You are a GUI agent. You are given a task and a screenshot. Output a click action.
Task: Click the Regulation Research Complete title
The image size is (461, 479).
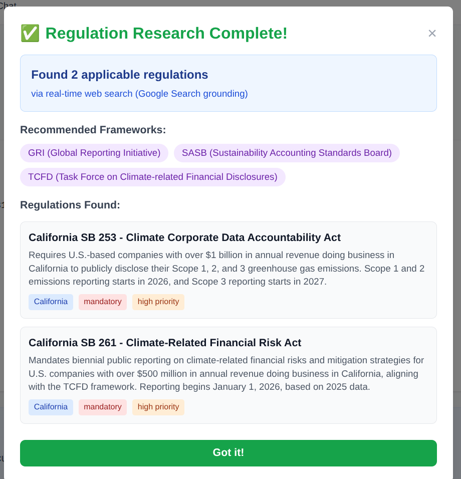pyautogui.click(x=166, y=33)
